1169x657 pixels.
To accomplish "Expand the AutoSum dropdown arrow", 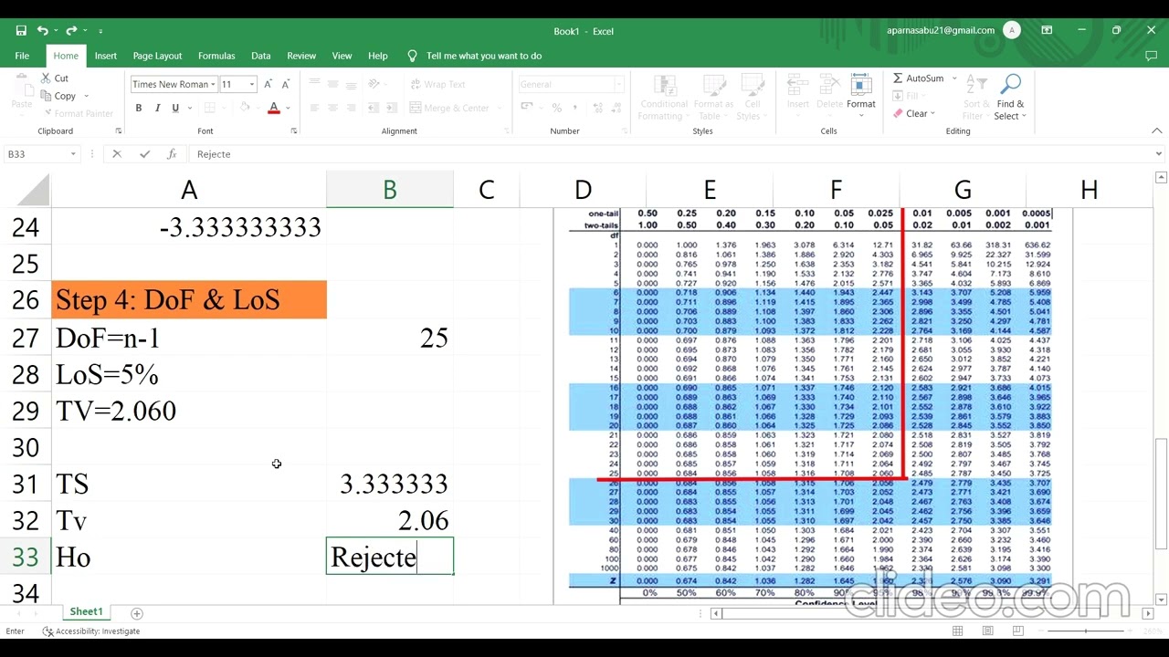I will coord(954,78).
